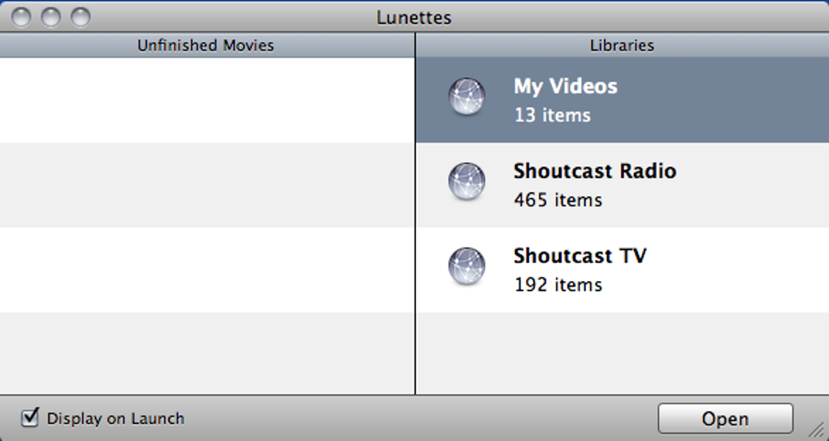Image resolution: width=829 pixels, height=441 pixels.
Task: Select the Shoutcast Radio library title
Action: point(594,171)
